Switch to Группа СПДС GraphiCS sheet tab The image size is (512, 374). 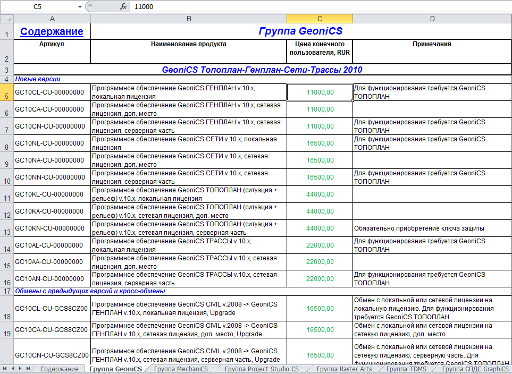pos(475,369)
